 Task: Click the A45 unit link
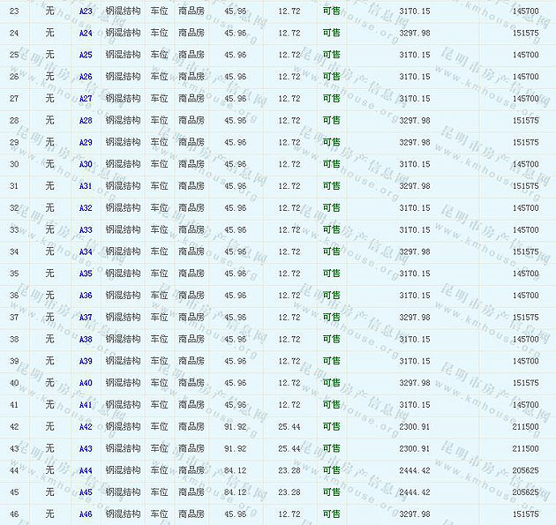(86, 492)
